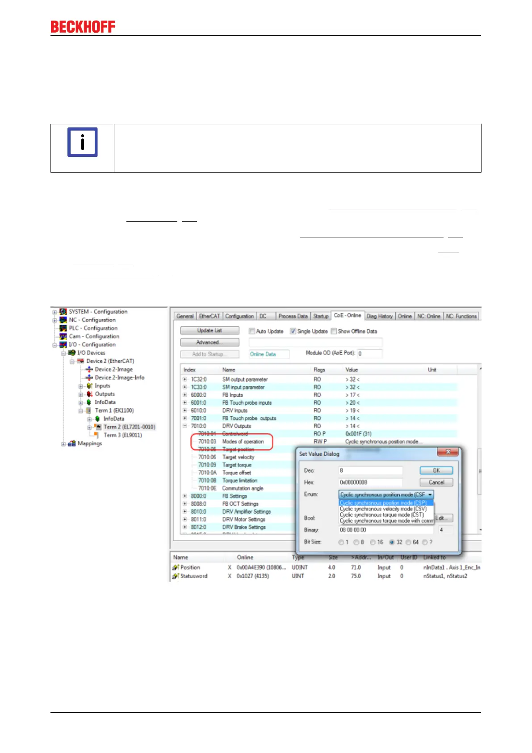Expand the SYSTEM - Configuration tree node
The height and width of the screenshot is (753, 532).
point(54,312)
